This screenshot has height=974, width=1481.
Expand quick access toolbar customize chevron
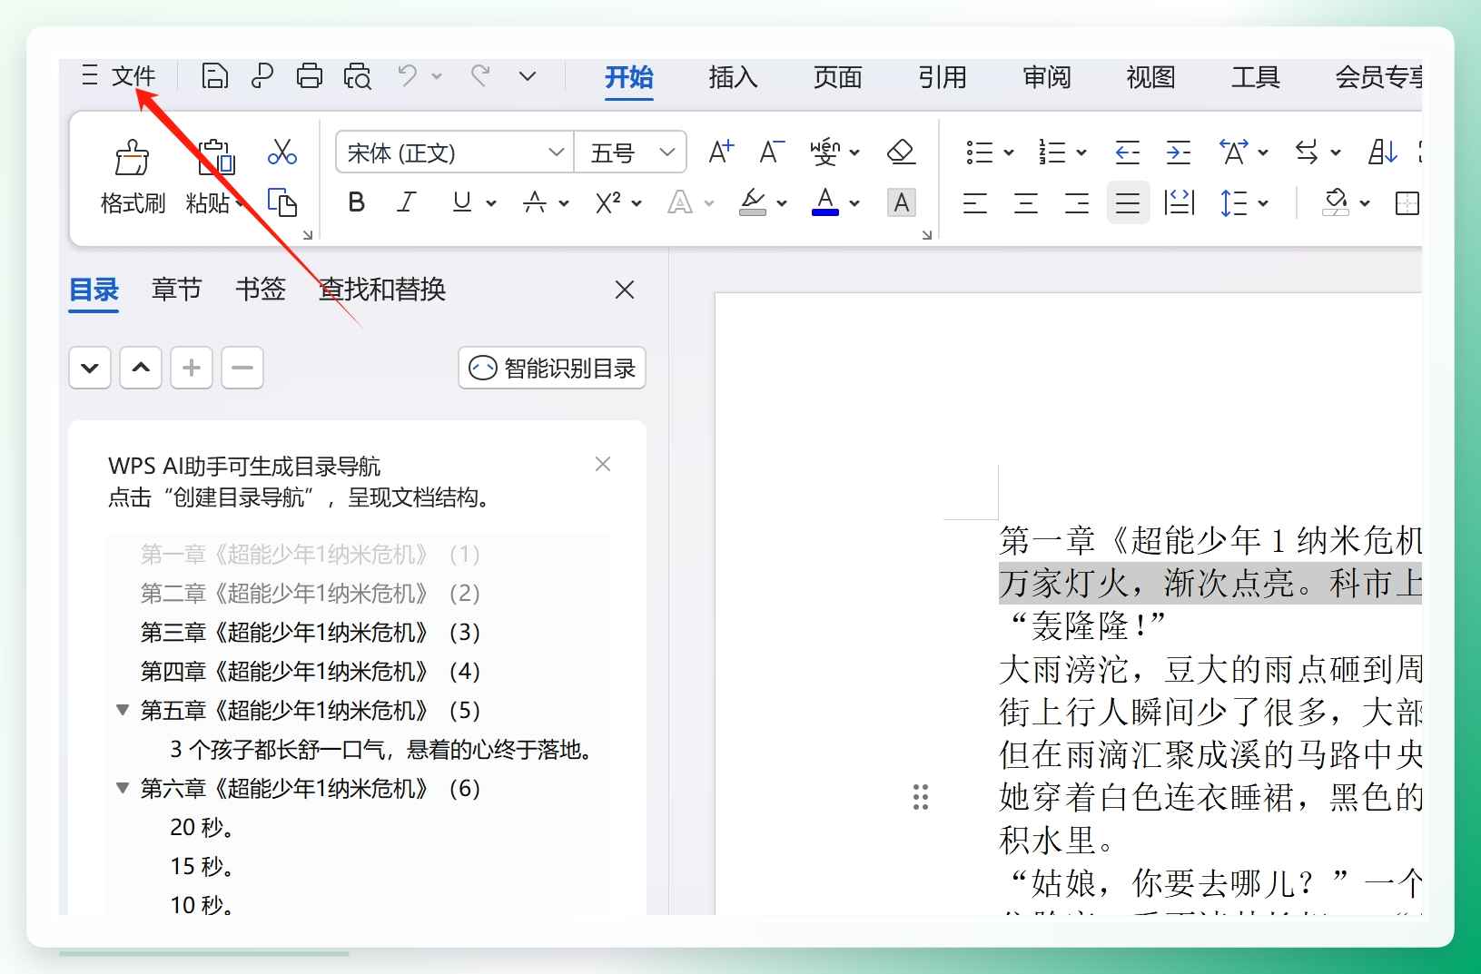tap(528, 76)
